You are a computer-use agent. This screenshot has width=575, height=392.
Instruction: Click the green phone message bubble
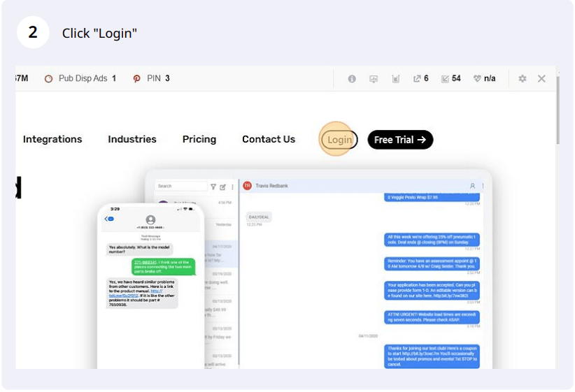164,267
